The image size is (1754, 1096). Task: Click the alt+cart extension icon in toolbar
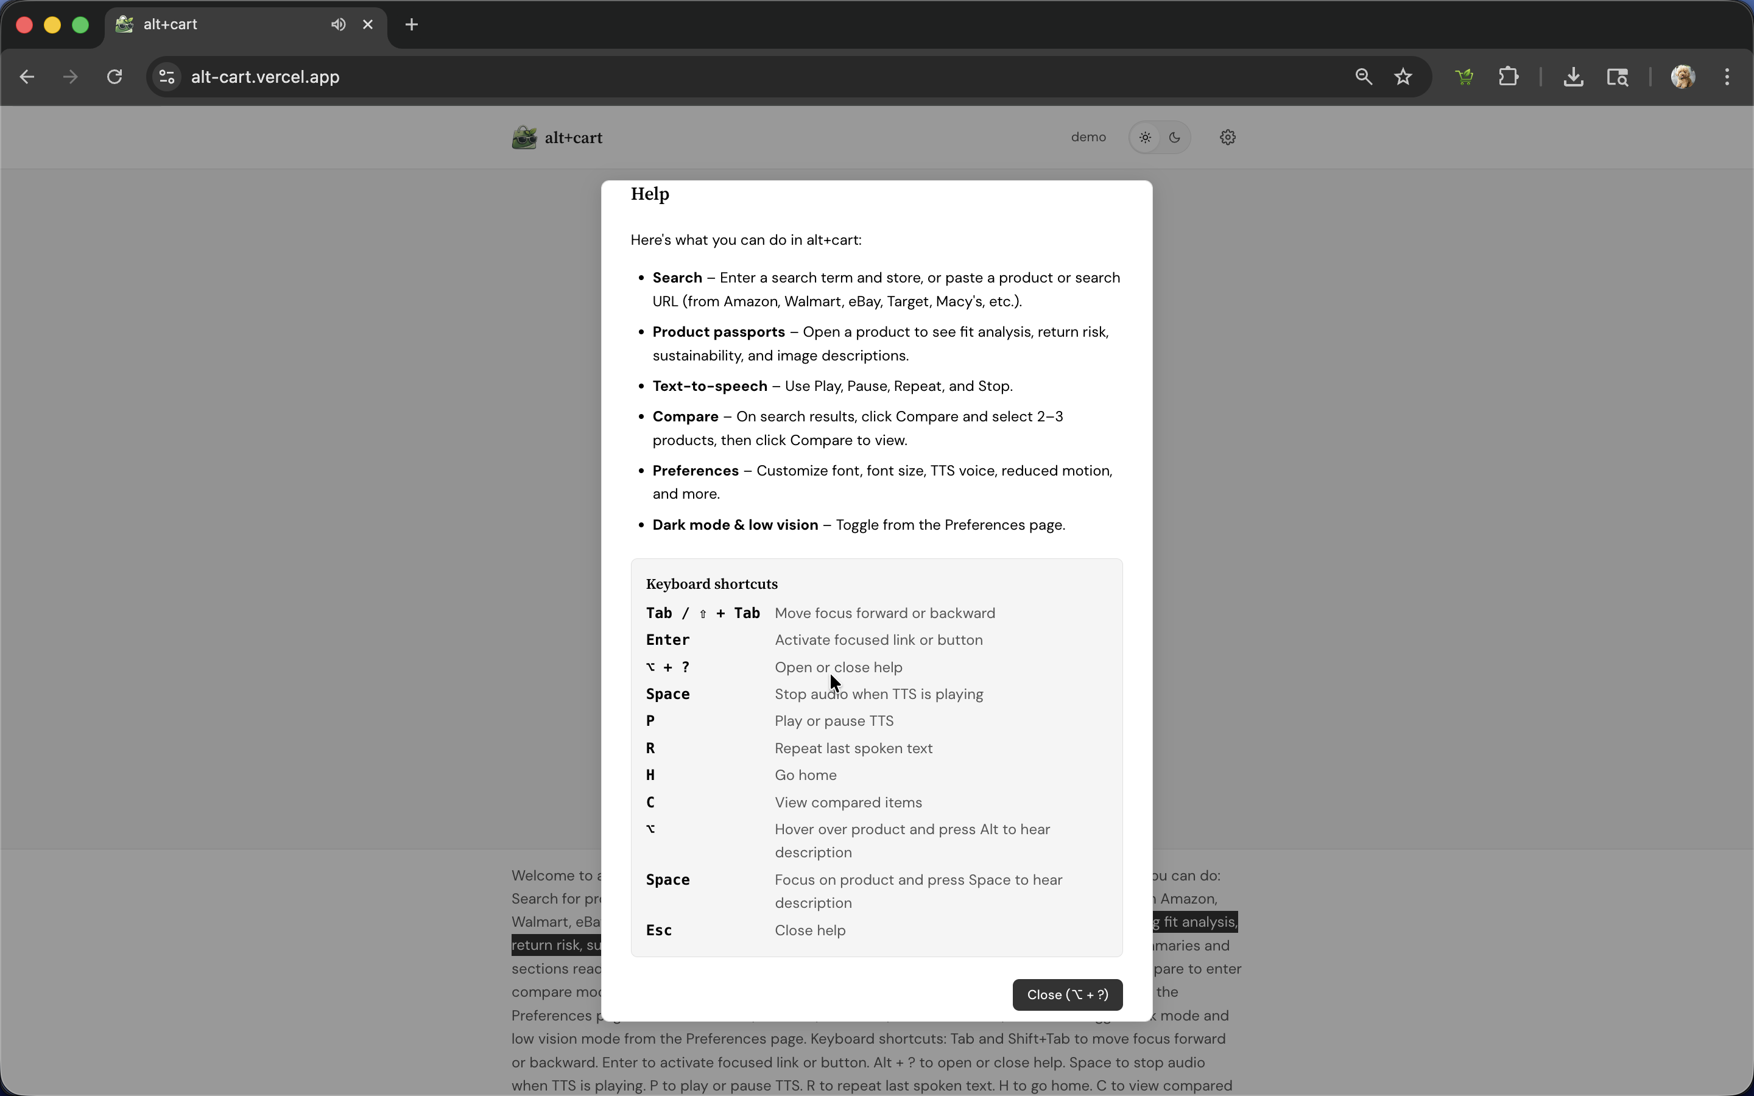pyautogui.click(x=1464, y=77)
